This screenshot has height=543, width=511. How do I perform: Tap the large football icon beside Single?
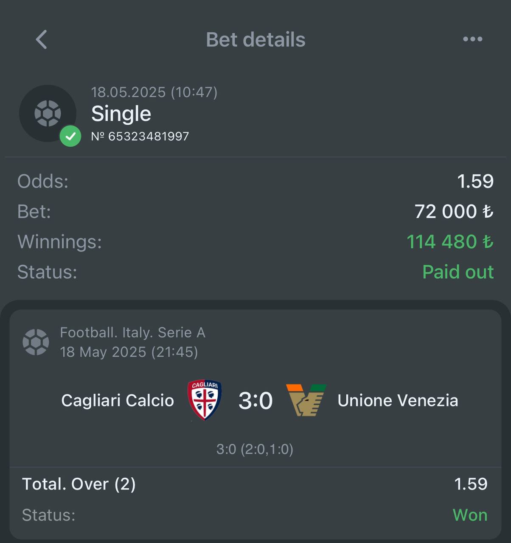click(48, 113)
